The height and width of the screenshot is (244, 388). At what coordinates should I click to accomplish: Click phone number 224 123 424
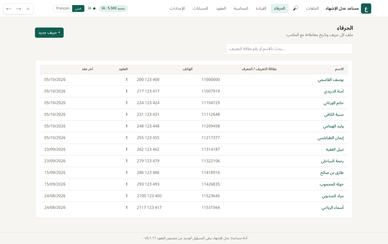click(x=148, y=103)
